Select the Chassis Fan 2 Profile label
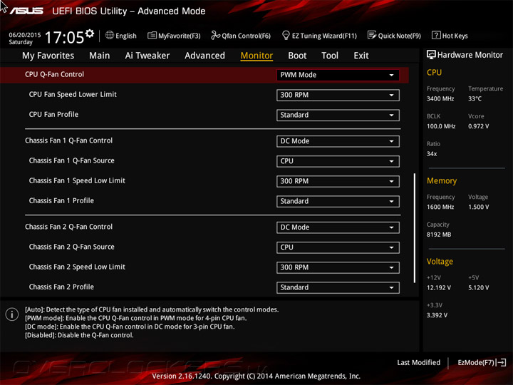The height and width of the screenshot is (385, 513). click(61, 287)
